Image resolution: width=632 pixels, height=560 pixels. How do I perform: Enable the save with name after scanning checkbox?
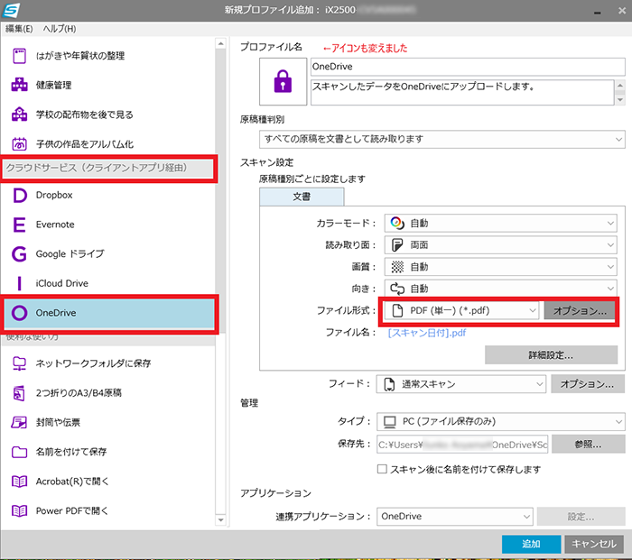click(x=382, y=469)
